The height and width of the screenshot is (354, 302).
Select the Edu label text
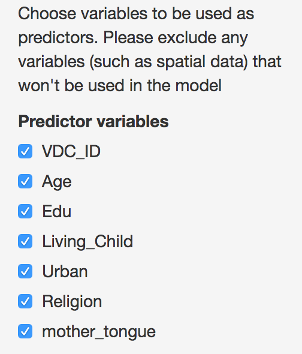tap(56, 212)
